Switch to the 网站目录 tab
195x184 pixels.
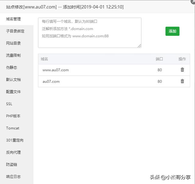pos(17,43)
